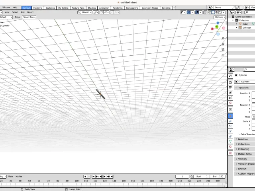Select material preview shading
Image resolution: width=255 pixels, height=191 pixels.
pos(217,12)
